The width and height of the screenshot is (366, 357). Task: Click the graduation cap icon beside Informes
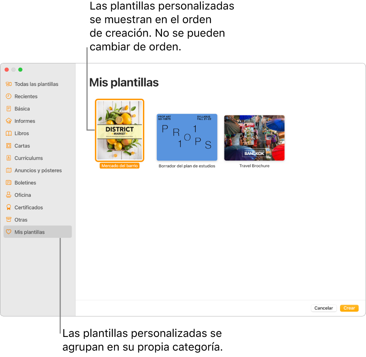(9, 121)
